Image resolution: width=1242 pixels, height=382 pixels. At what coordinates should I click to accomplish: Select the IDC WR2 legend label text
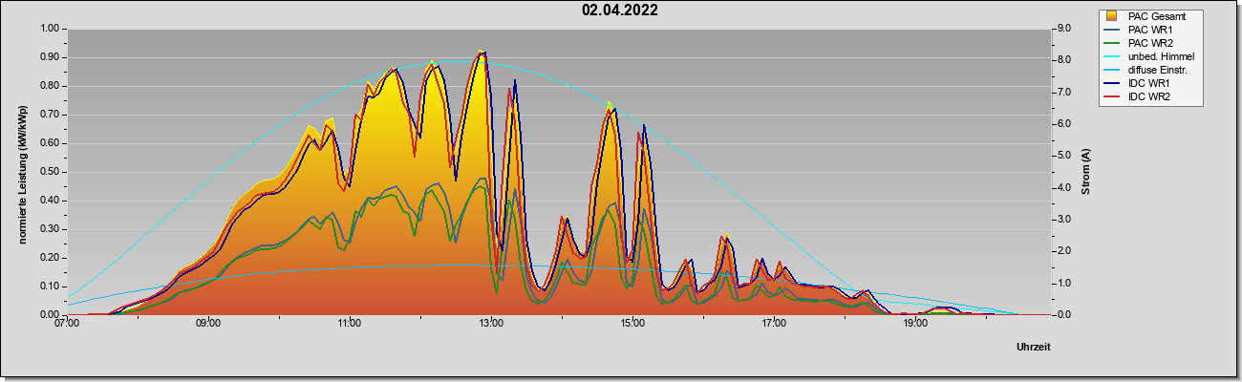point(1149,96)
